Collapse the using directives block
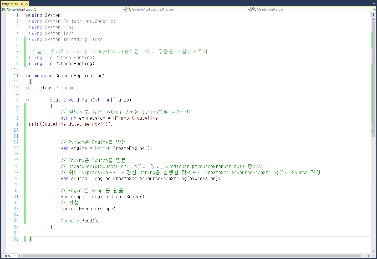Screen dimensions: 377x259 (27, 15)
